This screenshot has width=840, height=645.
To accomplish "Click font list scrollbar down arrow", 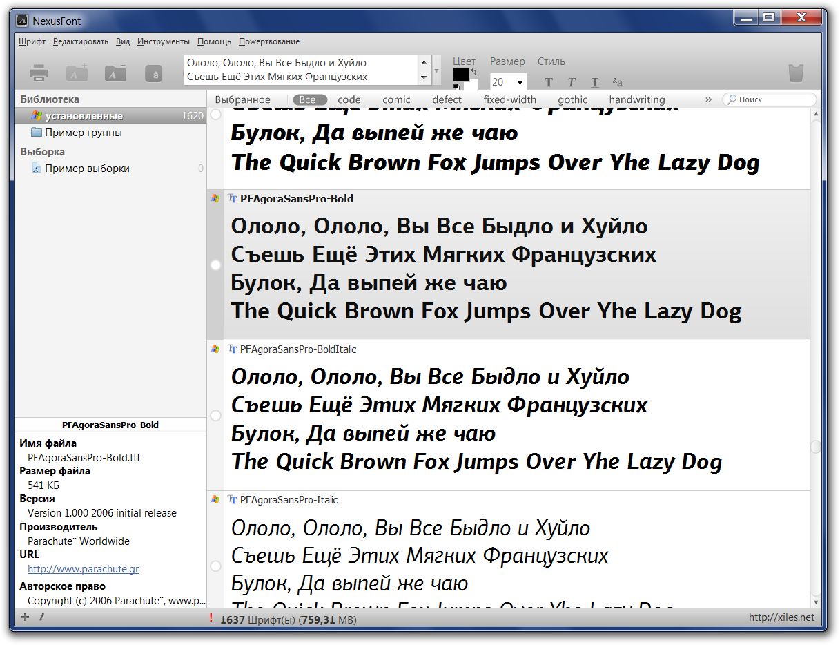I will tap(816, 602).
